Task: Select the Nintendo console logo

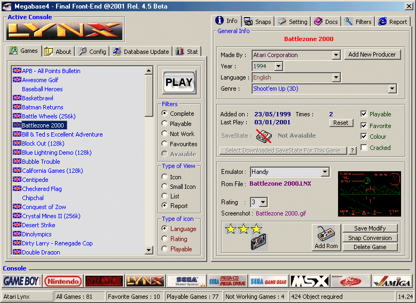Action: pos(63,281)
